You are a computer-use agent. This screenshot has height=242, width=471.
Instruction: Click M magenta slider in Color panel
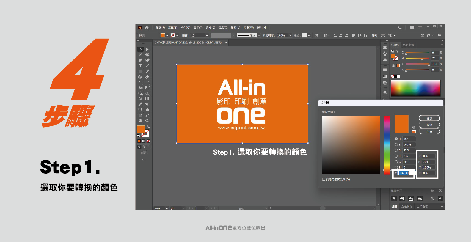417,59
